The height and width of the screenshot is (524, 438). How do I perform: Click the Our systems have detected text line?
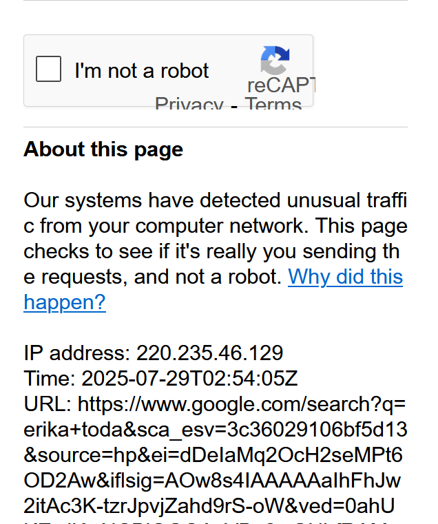(216, 200)
